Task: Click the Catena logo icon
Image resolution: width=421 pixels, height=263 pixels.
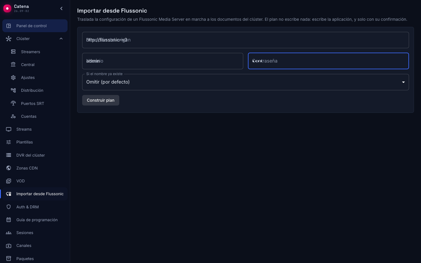Action: click(x=7, y=8)
